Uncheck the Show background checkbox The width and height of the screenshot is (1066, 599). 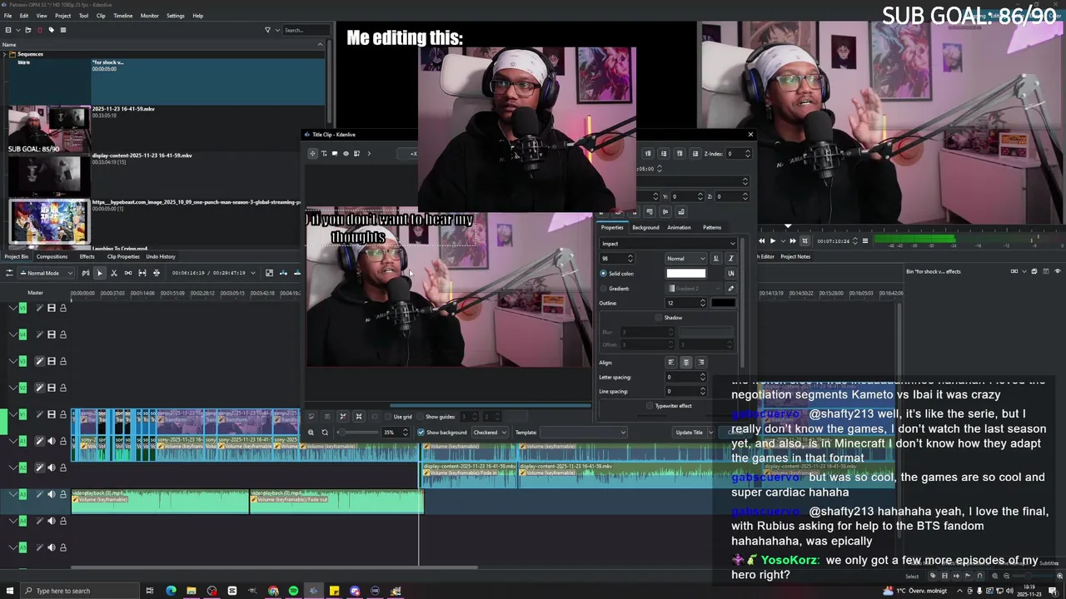(421, 433)
